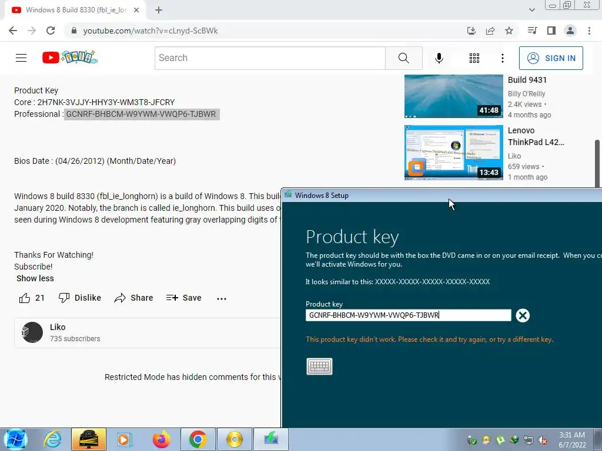
Task: Click the highlighted Professional product key
Action: click(142, 114)
